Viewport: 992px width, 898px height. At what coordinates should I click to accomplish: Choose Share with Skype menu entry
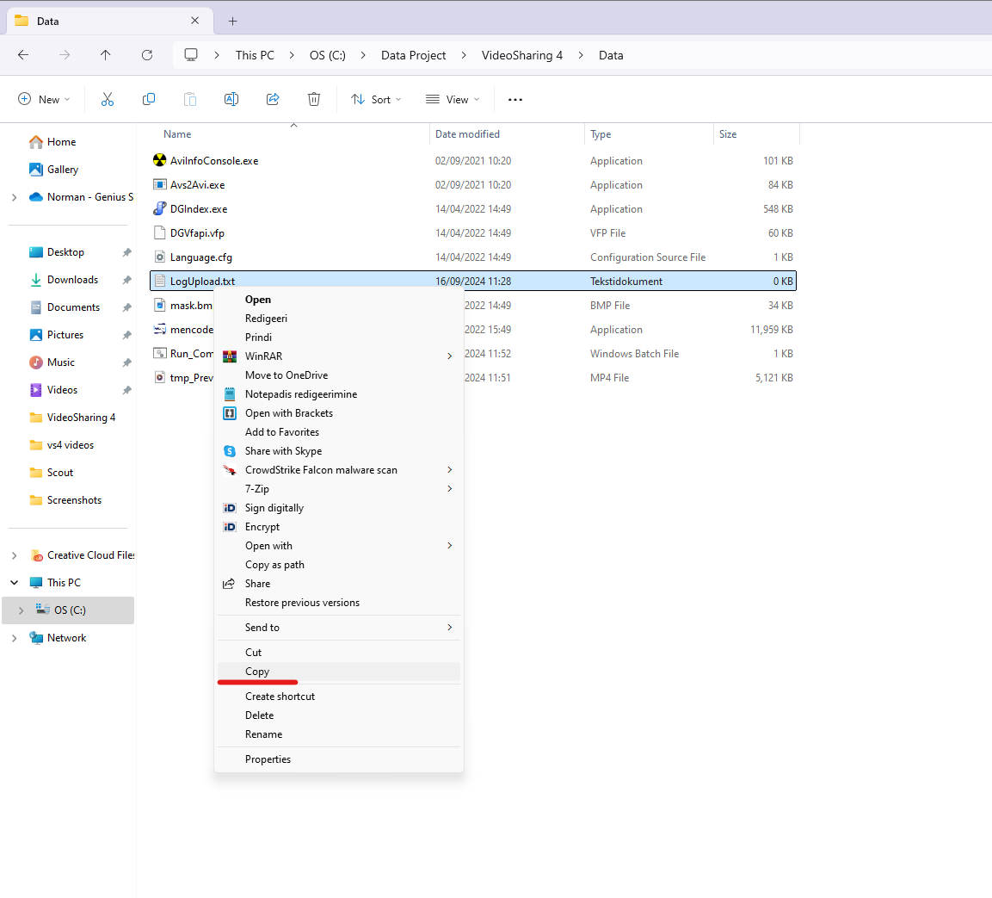tap(338, 451)
